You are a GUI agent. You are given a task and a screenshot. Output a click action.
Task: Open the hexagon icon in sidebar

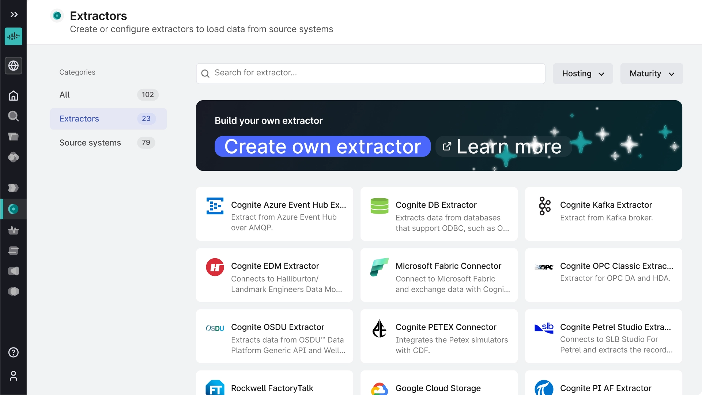click(14, 291)
